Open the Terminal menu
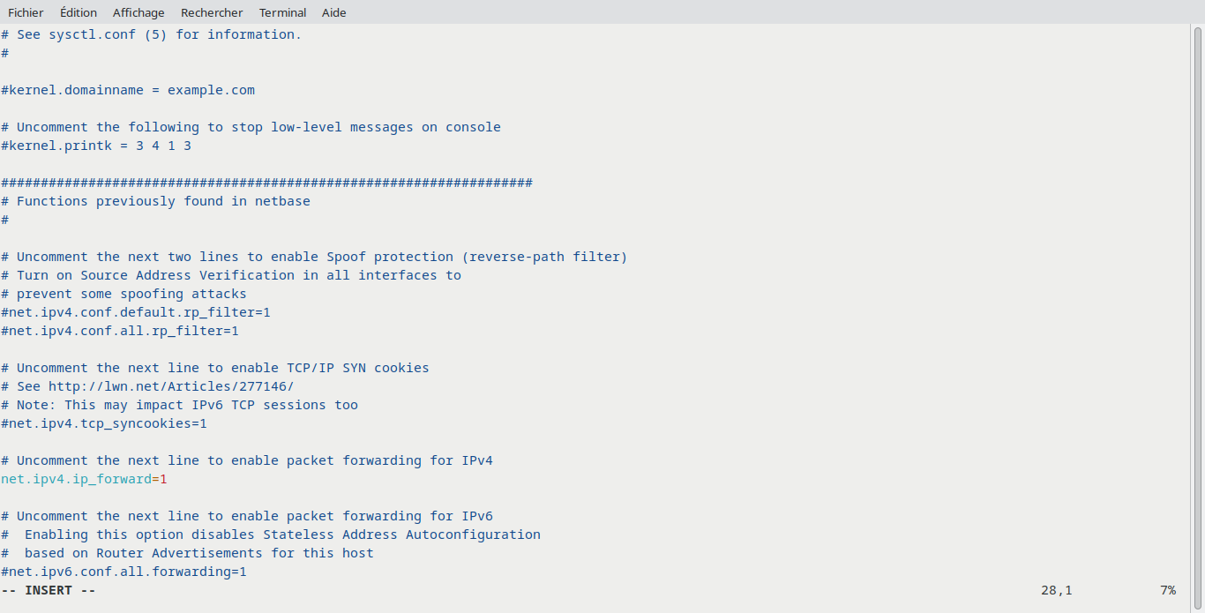The width and height of the screenshot is (1205, 613). (x=282, y=12)
